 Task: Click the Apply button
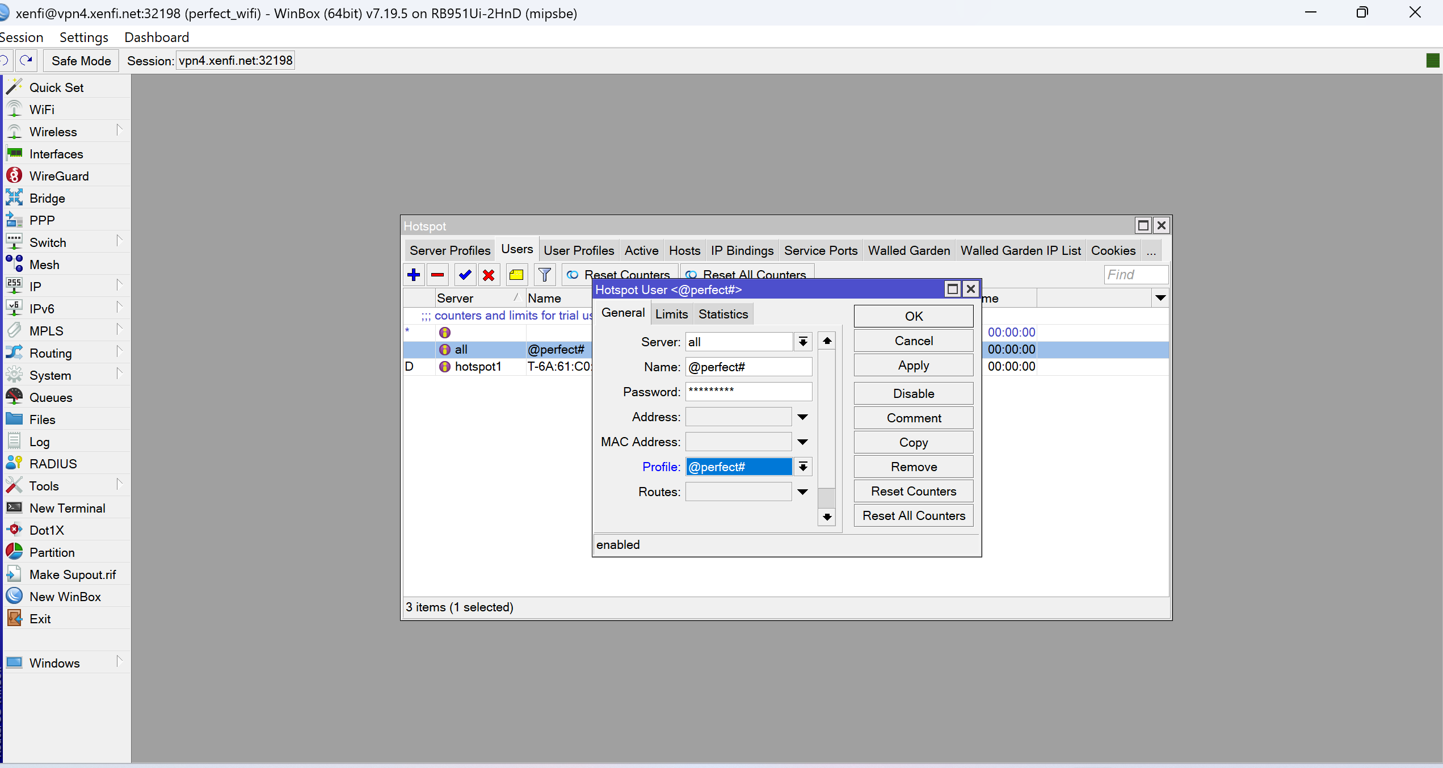[913, 366]
